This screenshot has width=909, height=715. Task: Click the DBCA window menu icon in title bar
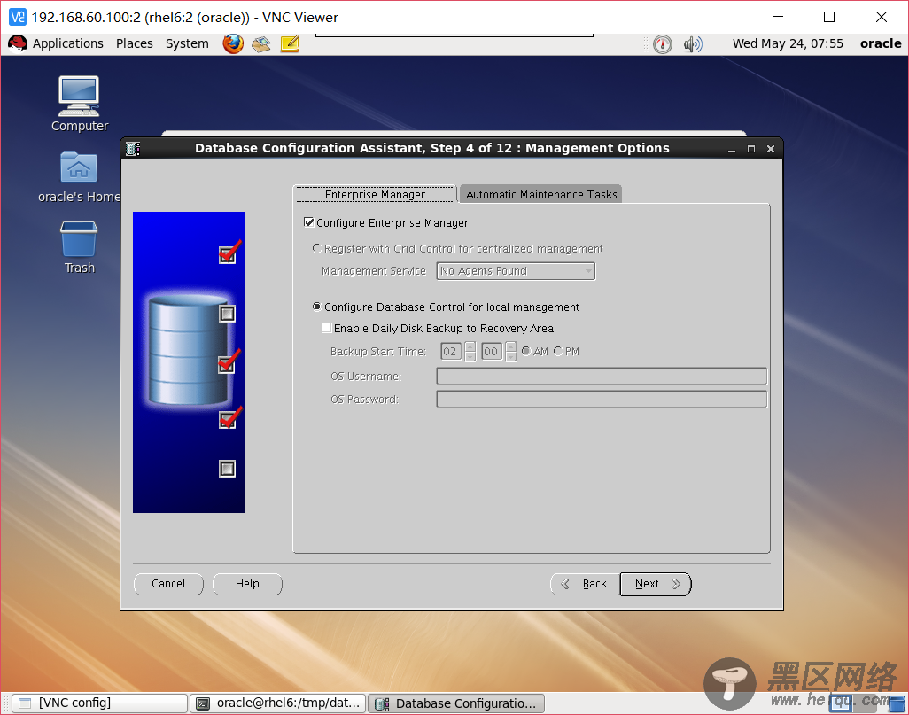(x=133, y=149)
